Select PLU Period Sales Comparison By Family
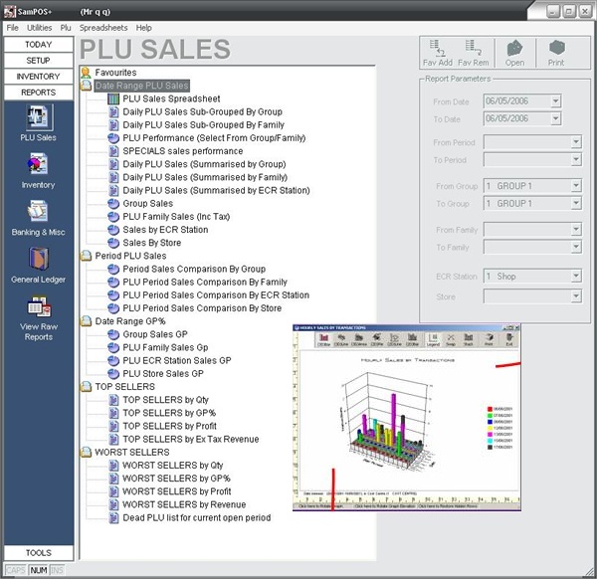This screenshot has height=579, width=597. pyautogui.click(x=205, y=283)
